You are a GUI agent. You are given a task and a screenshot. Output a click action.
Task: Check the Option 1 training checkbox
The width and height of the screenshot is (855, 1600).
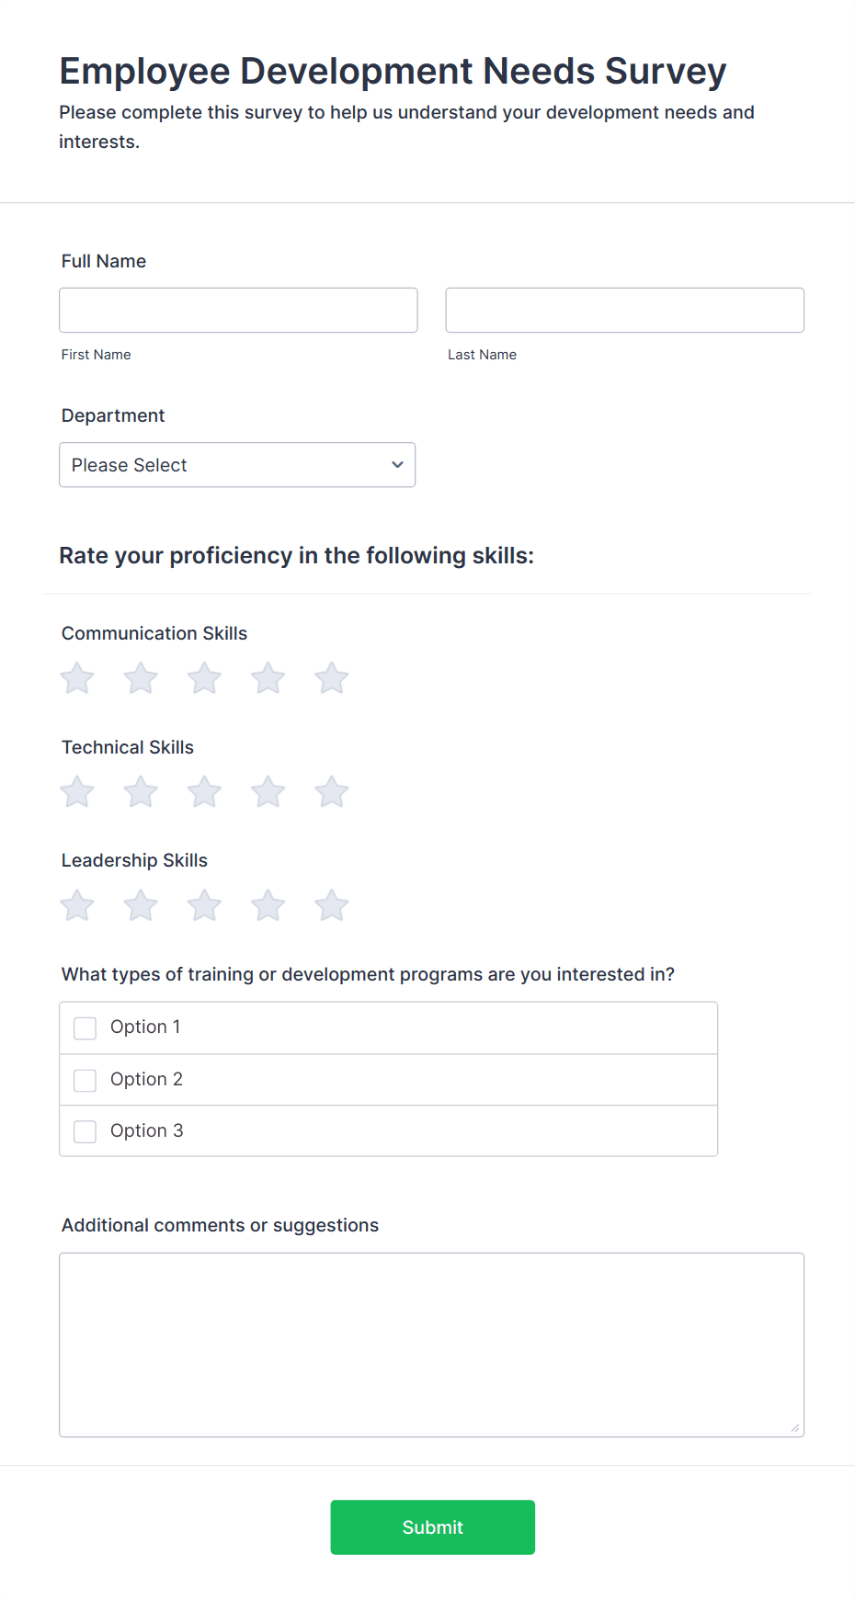point(85,1027)
